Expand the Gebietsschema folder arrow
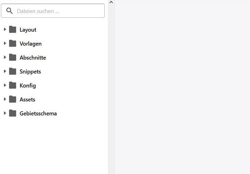Viewport: 250px width, 174px height. (5, 113)
